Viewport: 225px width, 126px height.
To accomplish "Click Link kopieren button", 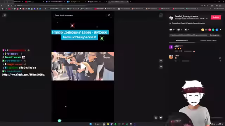I will 214,35.
